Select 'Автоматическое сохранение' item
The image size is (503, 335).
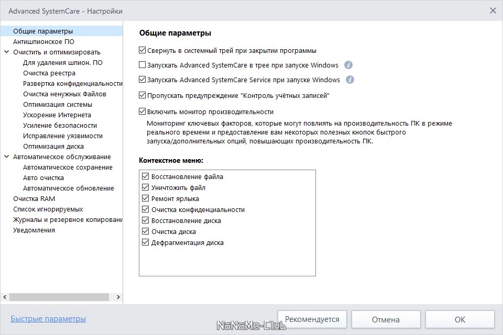[x=68, y=167]
